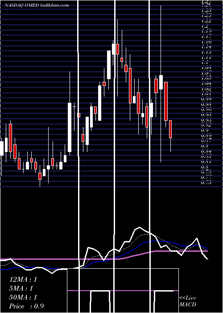Viewport: 223px width, 313px height.
Task: Select the 5MA : 1 legend entry
Action: pyautogui.click(x=21, y=288)
